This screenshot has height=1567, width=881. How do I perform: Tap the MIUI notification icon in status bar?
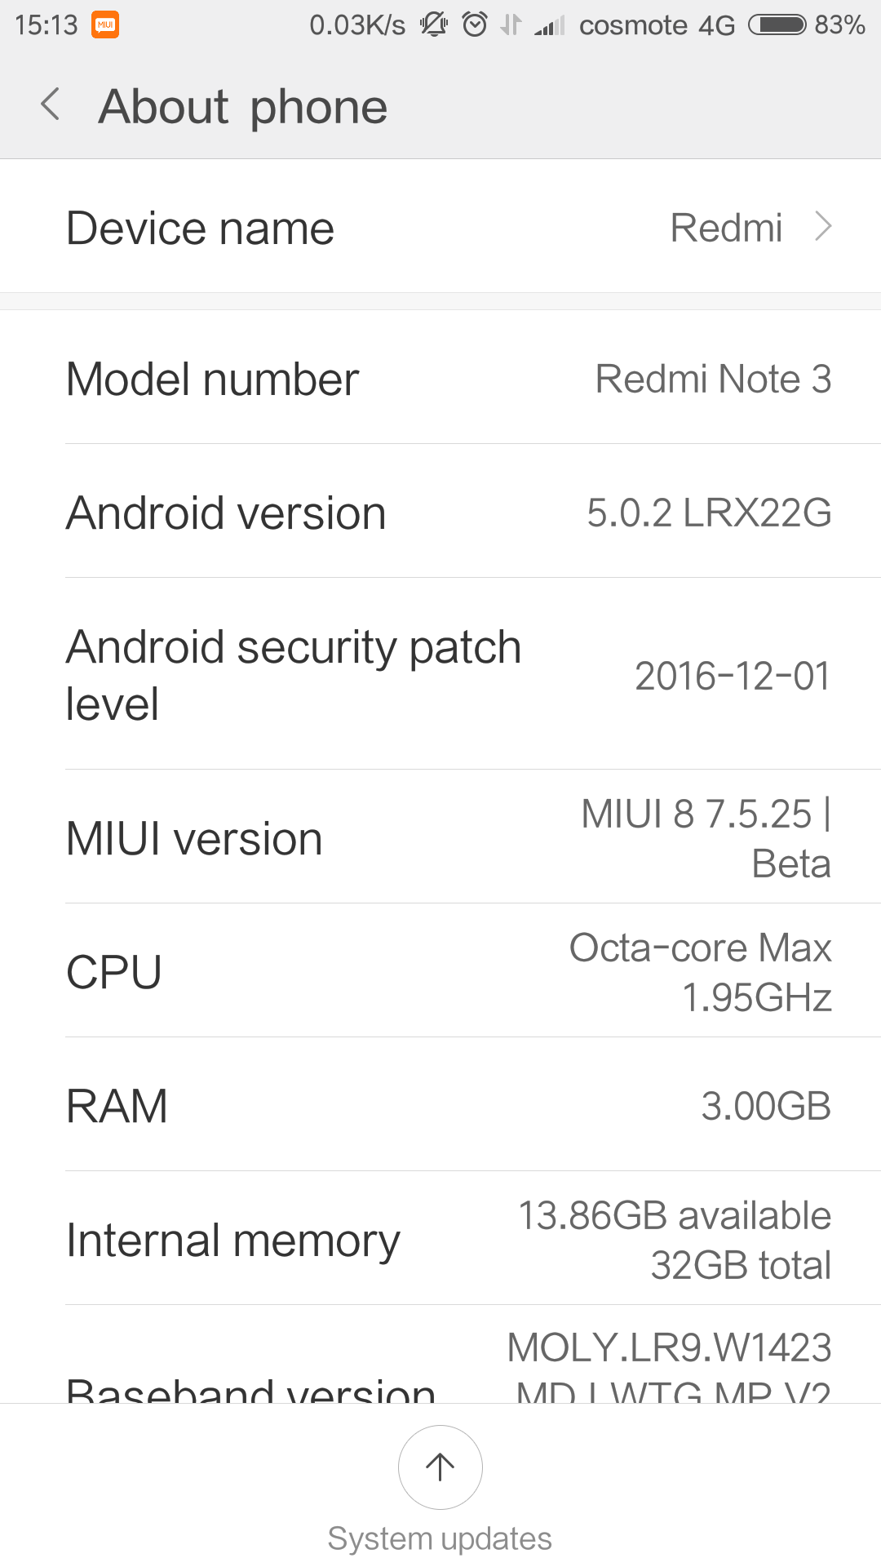click(x=105, y=25)
